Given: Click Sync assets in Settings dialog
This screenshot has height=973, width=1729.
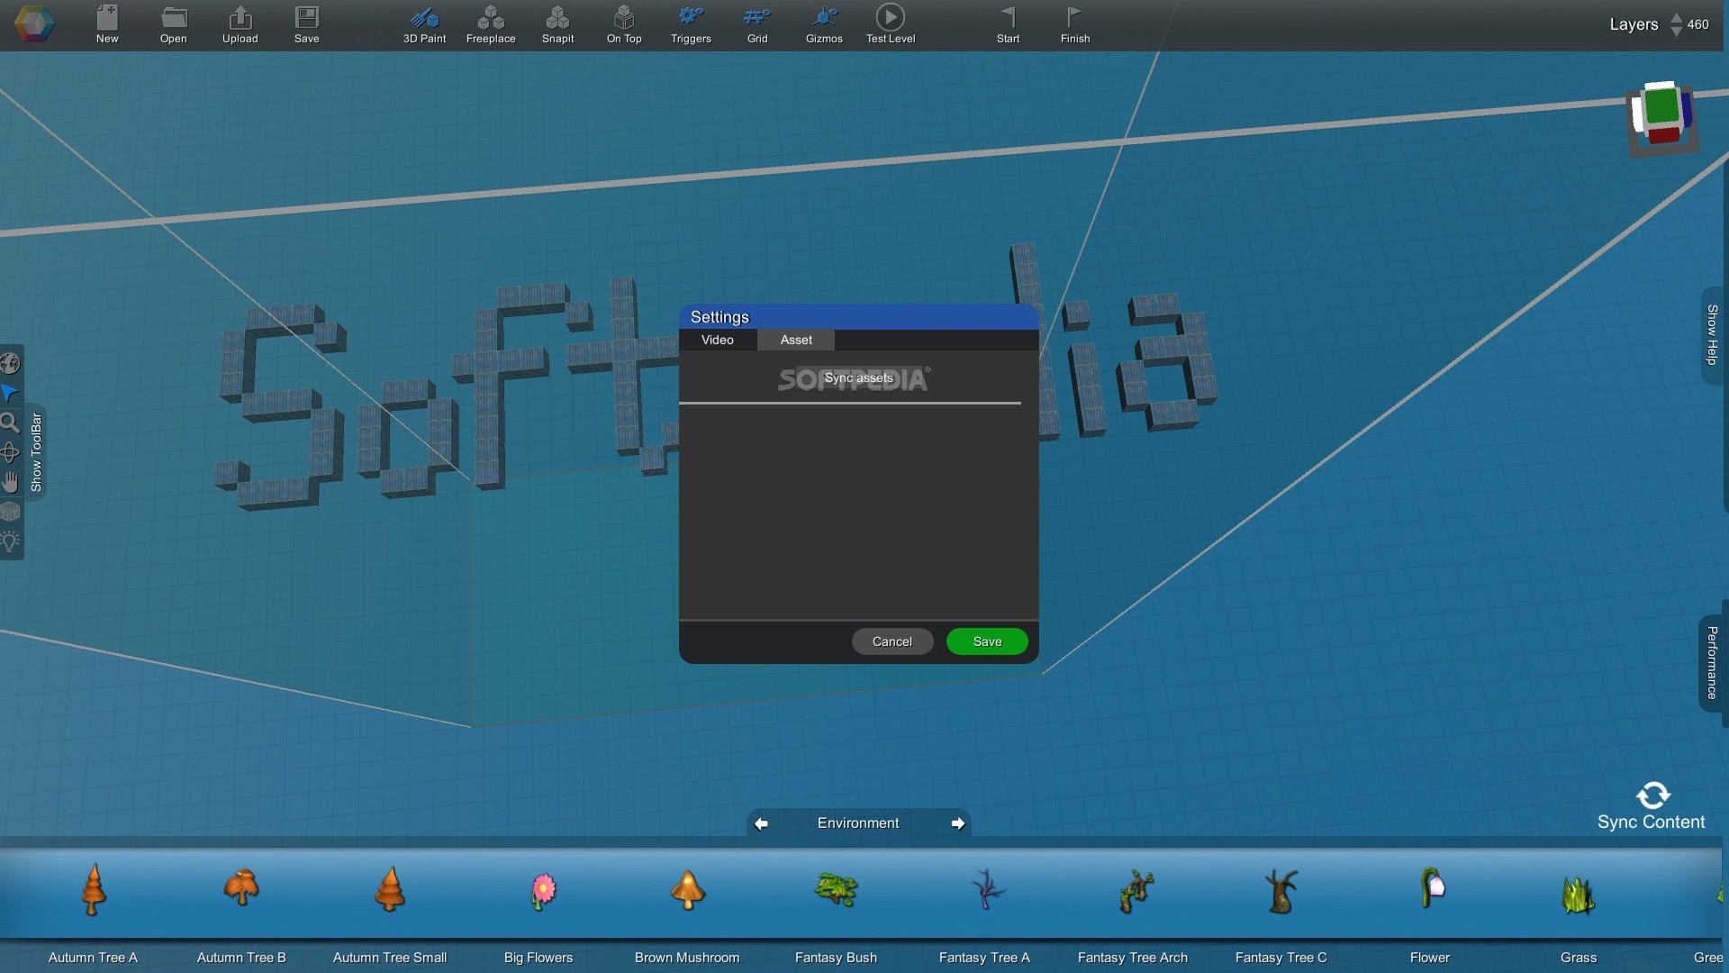Looking at the screenshot, I should [858, 378].
